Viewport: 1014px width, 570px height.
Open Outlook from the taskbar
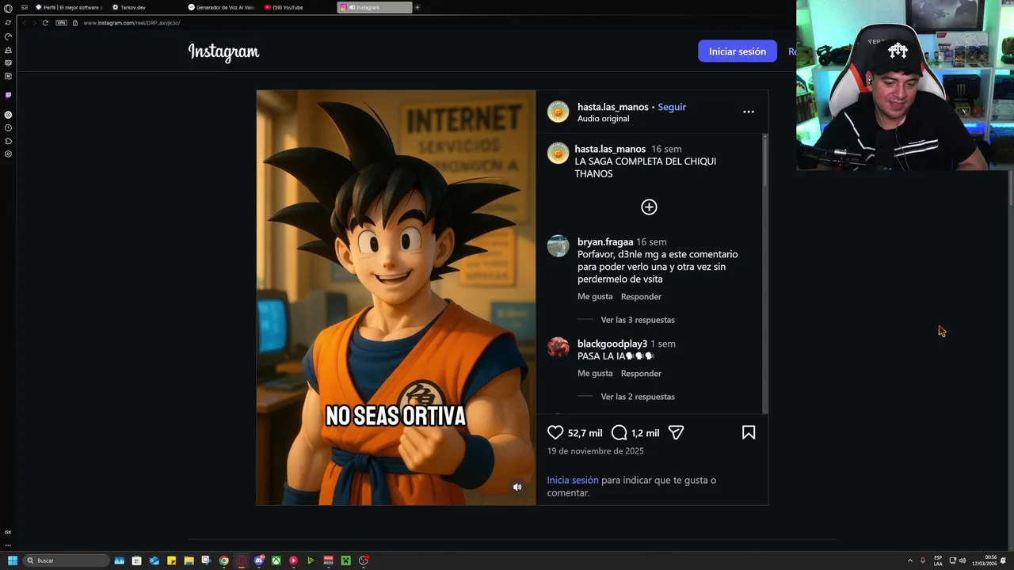click(x=154, y=560)
